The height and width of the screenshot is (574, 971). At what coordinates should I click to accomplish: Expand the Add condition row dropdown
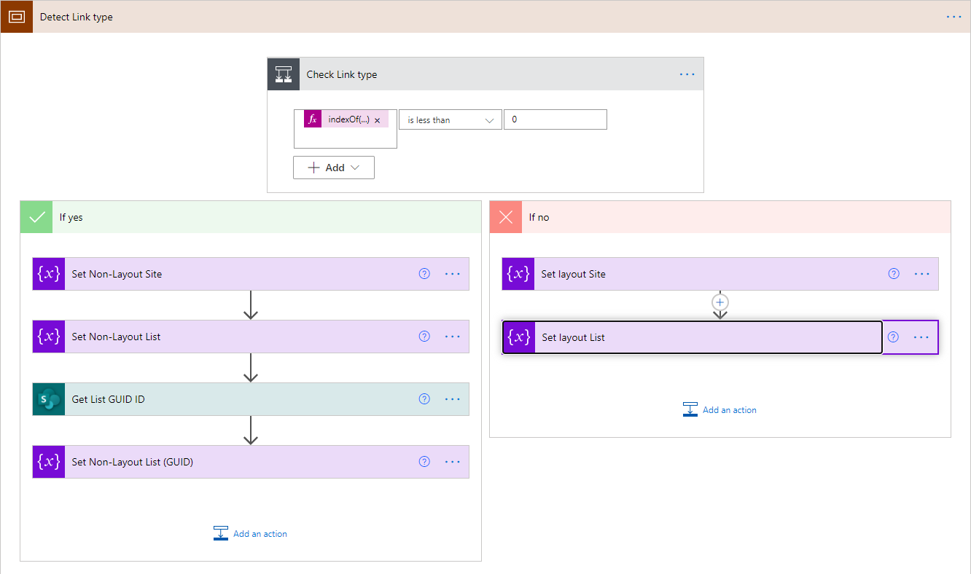[x=334, y=168]
